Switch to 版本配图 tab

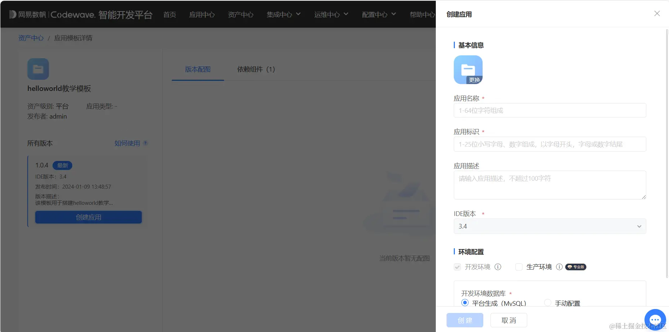click(x=198, y=69)
